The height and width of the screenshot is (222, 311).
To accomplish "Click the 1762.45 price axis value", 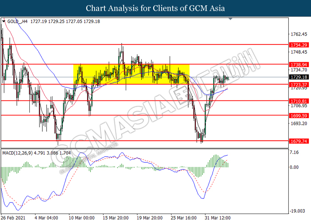I will click(x=299, y=34).
